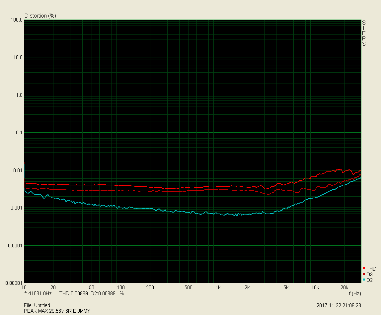Click the cyan D2 legend swatch
The image size is (381, 315).
(364, 280)
